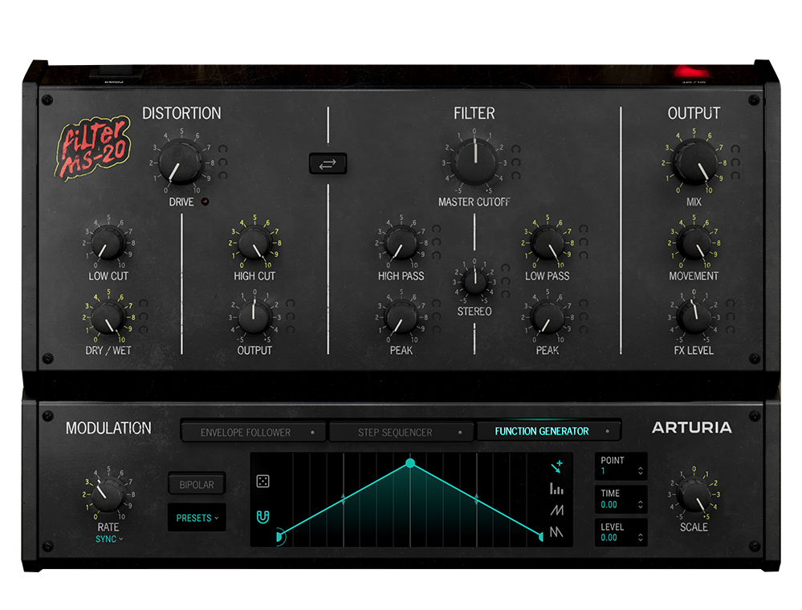The image size is (802, 610).
Task: Select the start point of the function curve
Action: coord(279,537)
